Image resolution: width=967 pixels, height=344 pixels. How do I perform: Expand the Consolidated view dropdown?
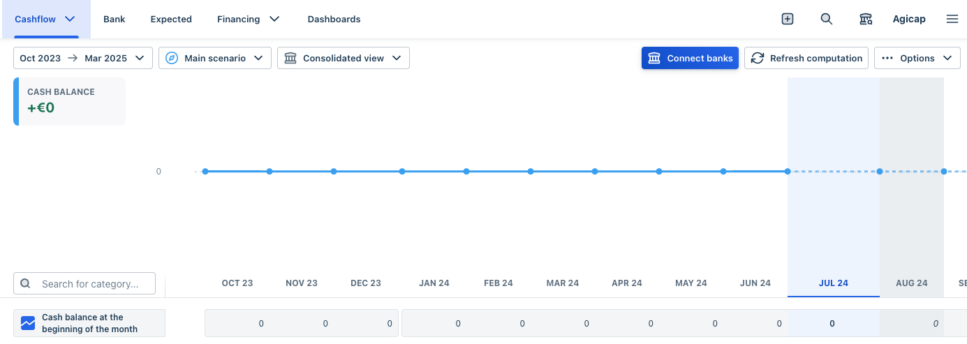[x=344, y=58]
